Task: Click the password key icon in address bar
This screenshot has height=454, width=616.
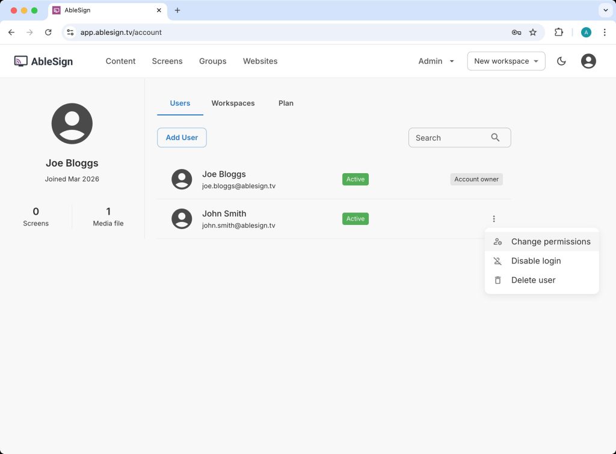Action: 516,32
